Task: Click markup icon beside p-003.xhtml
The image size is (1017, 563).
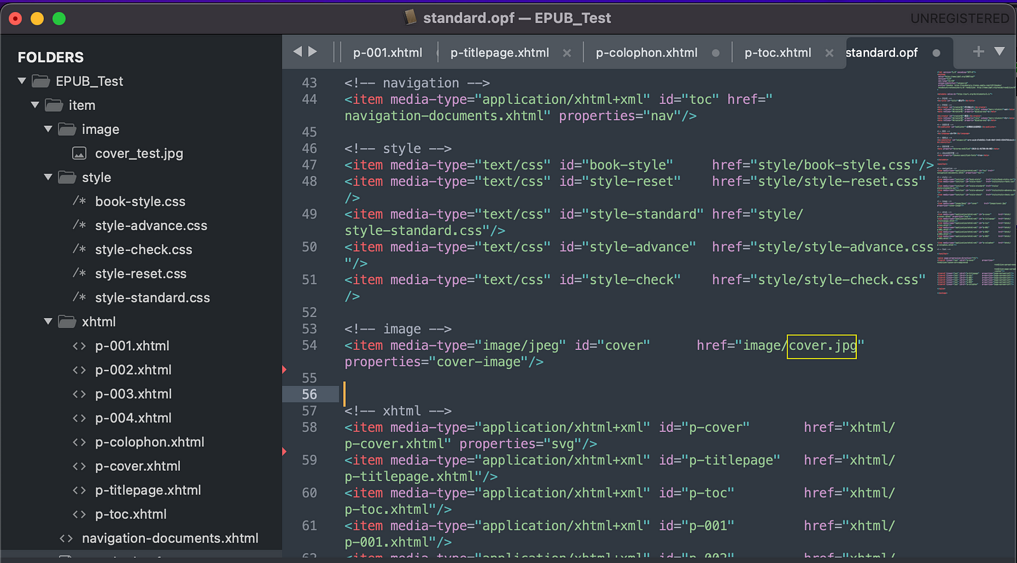Action: 79,395
